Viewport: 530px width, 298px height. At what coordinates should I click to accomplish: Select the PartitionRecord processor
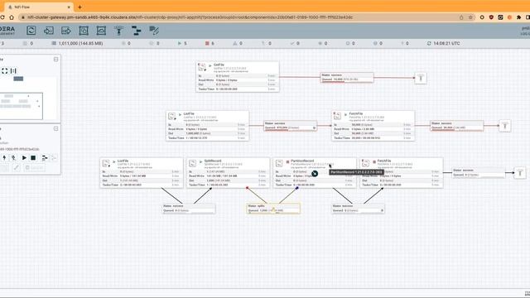[x=315, y=173]
